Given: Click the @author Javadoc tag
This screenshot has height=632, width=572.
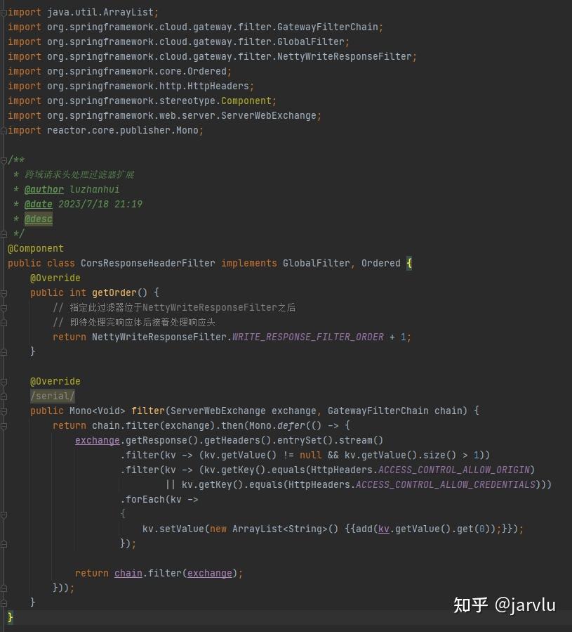Looking at the screenshot, I should (x=44, y=189).
